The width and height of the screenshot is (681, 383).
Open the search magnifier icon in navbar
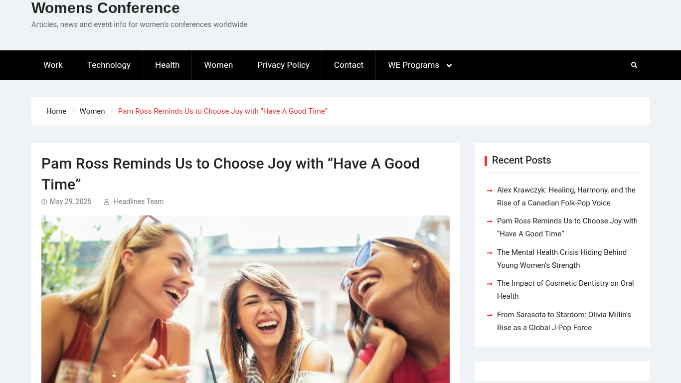pos(634,65)
